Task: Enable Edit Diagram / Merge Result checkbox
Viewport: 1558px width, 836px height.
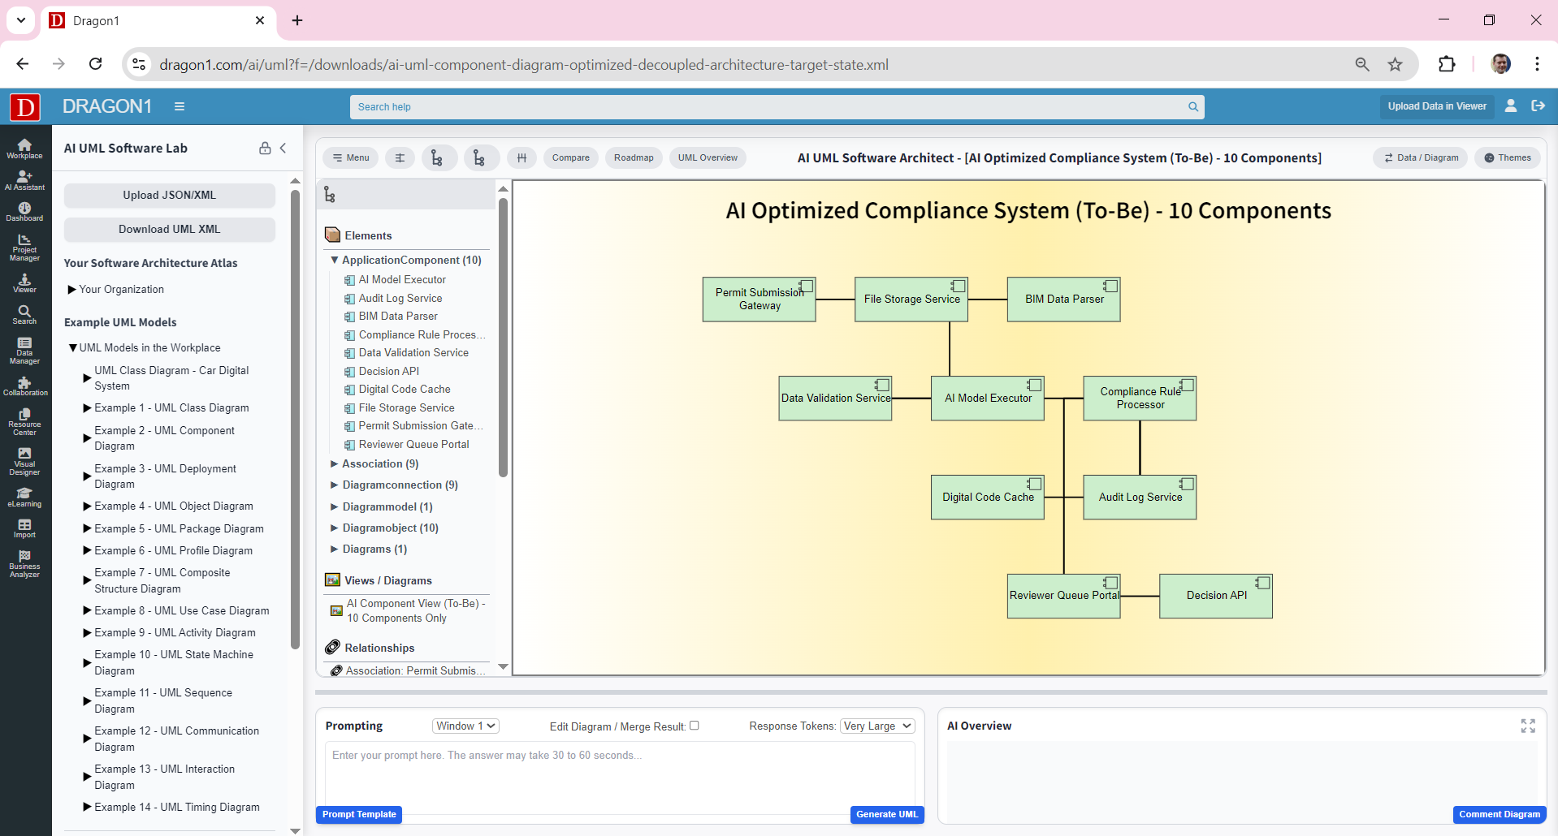Action: pyautogui.click(x=695, y=726)
